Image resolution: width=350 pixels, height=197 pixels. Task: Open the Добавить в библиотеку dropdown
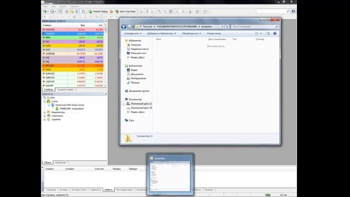point(161,33)
